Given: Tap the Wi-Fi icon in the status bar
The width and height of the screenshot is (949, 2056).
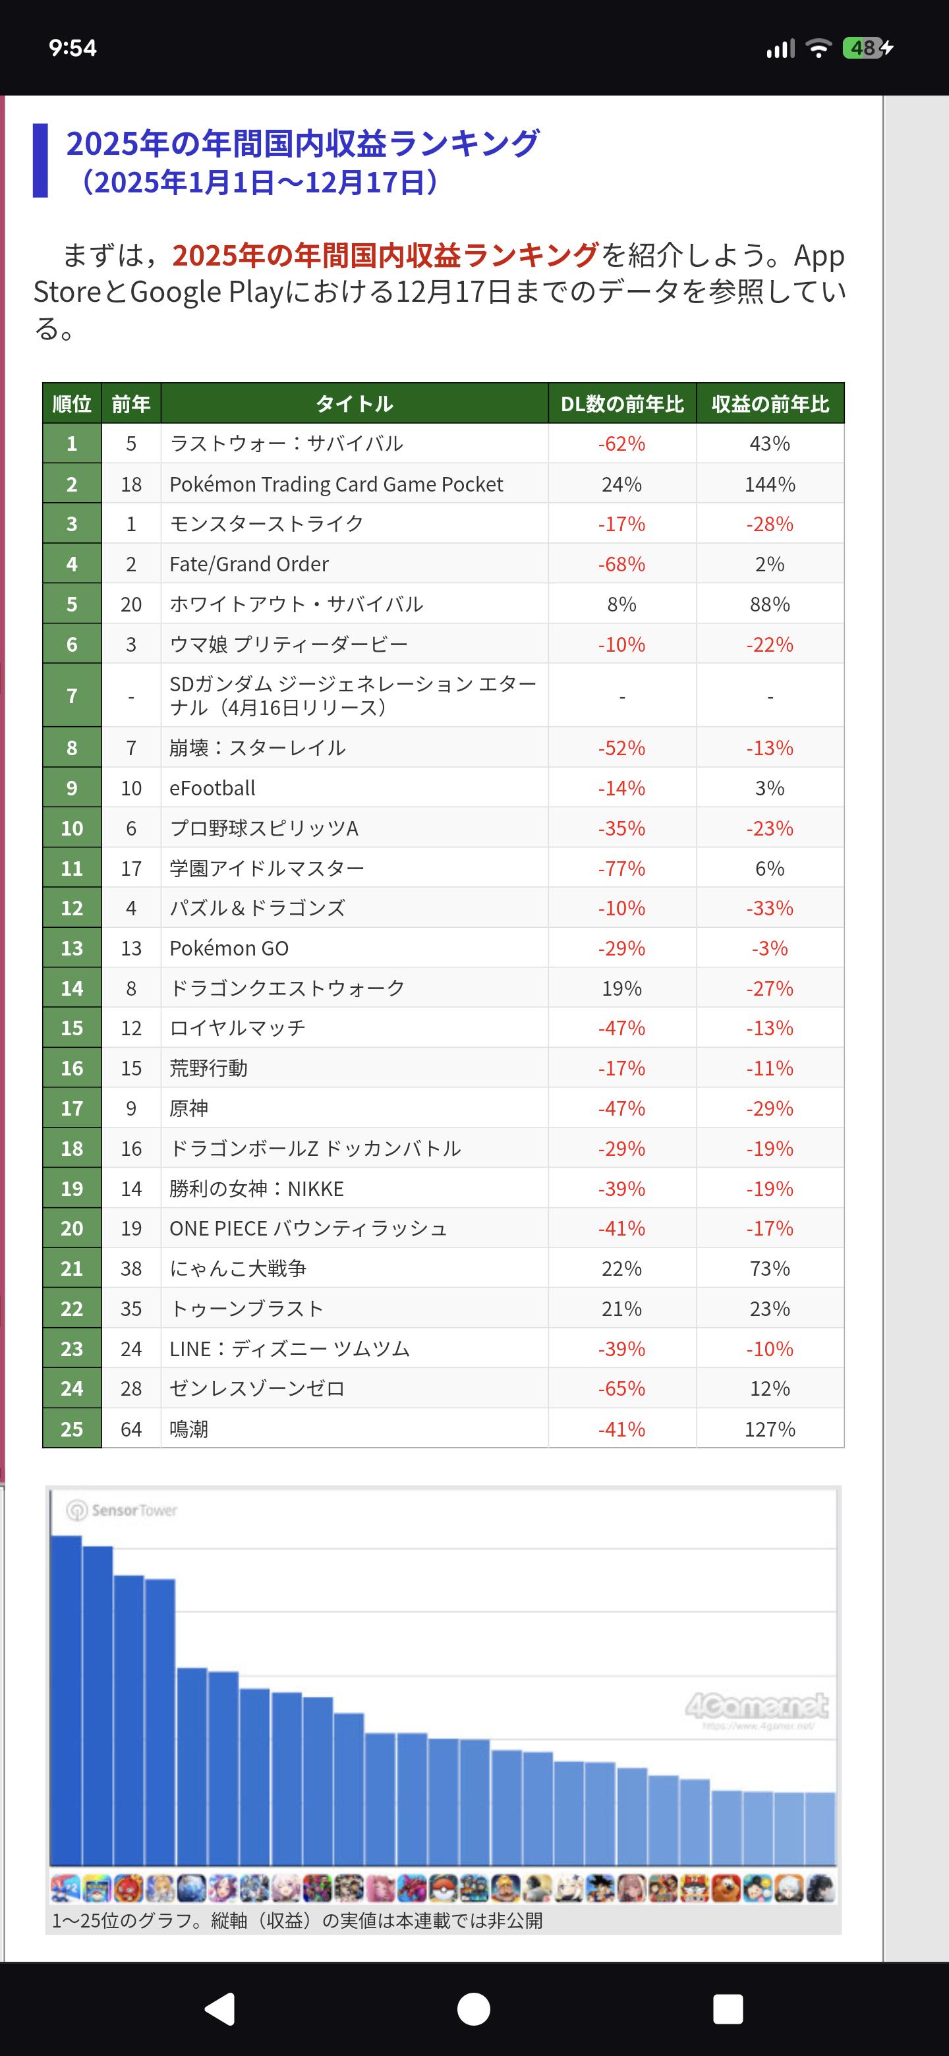Looking at the screenshot, I should [817, 48].
